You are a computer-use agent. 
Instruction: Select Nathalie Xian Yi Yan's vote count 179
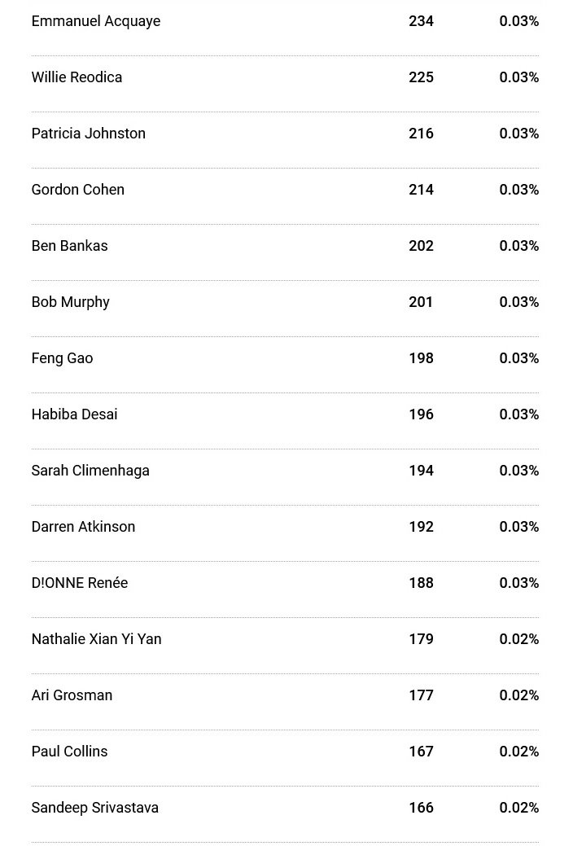421,639
